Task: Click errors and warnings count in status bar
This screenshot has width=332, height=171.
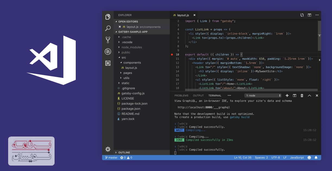Action: click(x=126, y=157)
